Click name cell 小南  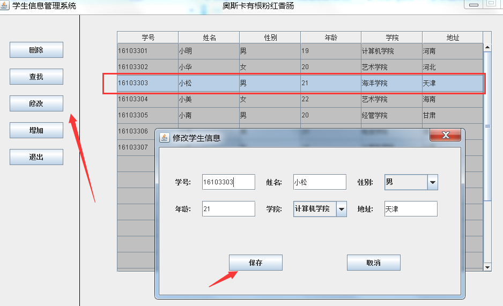click(x=209, y=115)
